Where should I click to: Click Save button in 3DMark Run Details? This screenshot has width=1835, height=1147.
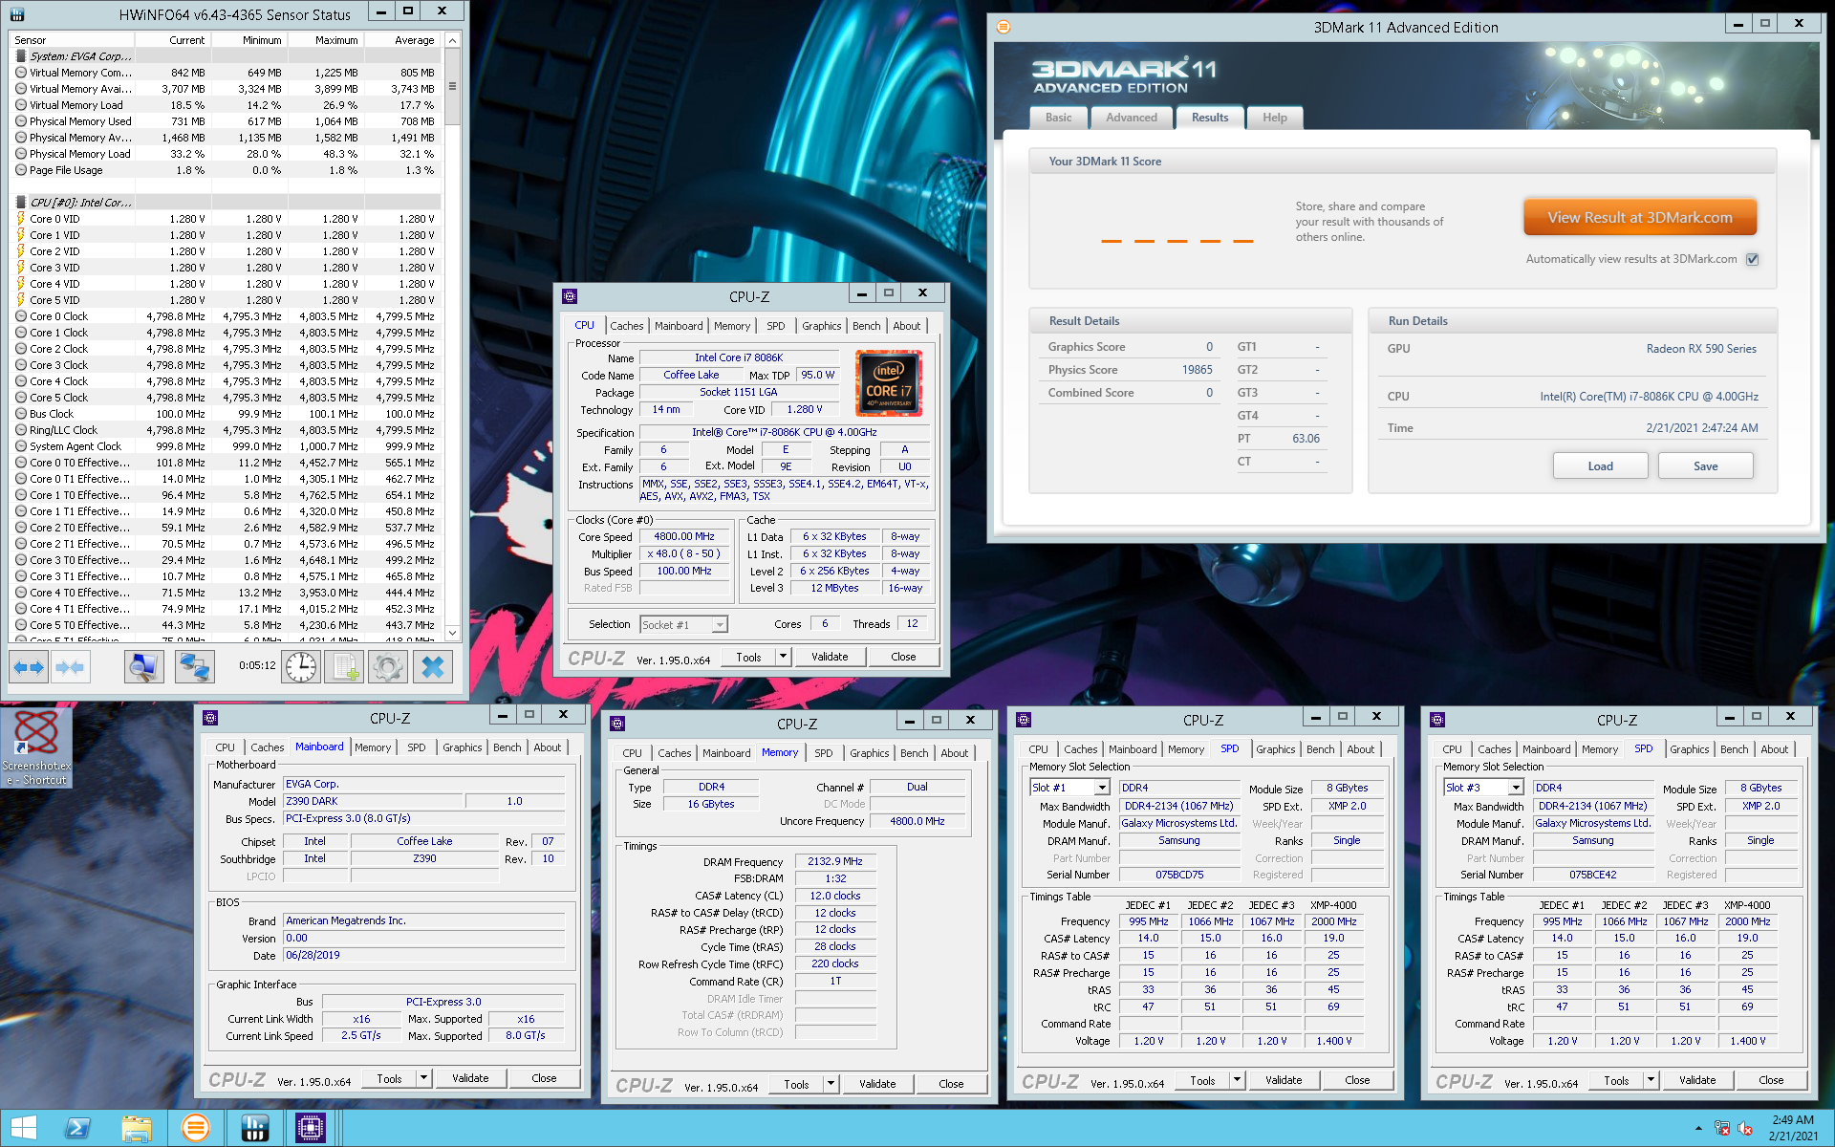click(1705, 466)
